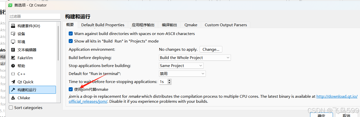The height and width of the screenshot is (117, 360).
Task: Switch to the 概要 tab
Action: 70,24
